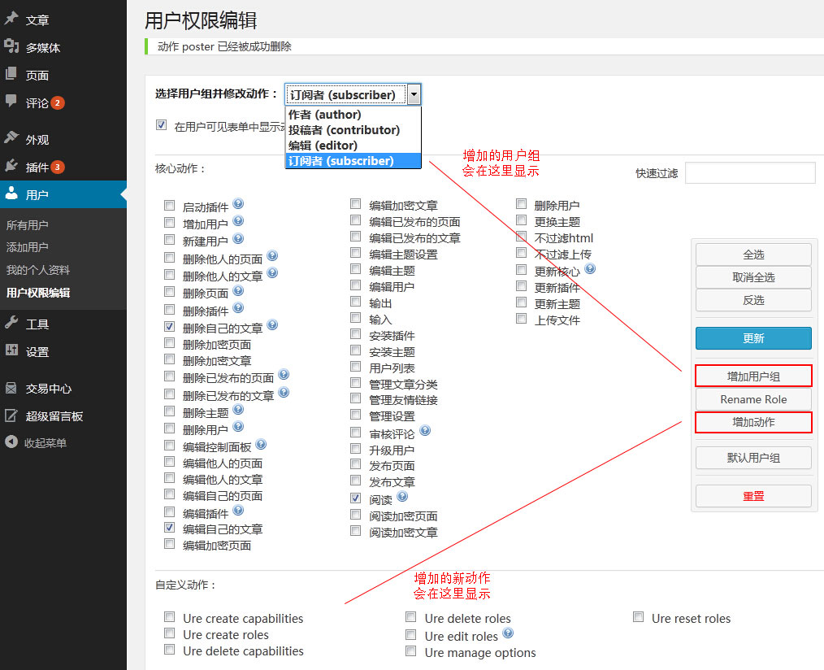Click the 增加用户组 button
Viewport: 824px width, 670px height.
click(x=752, y=376)
